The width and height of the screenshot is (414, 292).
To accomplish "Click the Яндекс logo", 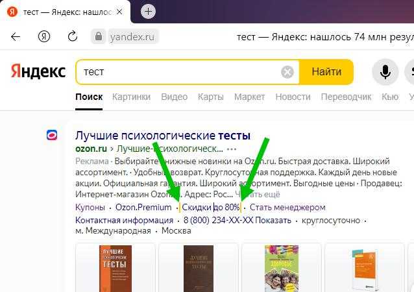I will (38, 71).
